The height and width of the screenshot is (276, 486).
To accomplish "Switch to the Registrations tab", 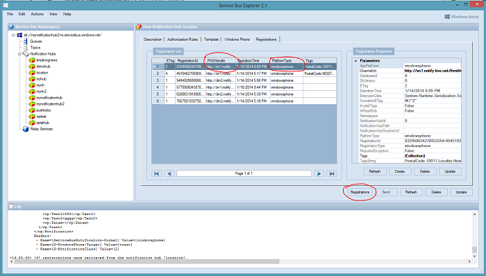I will click(266, 40).
